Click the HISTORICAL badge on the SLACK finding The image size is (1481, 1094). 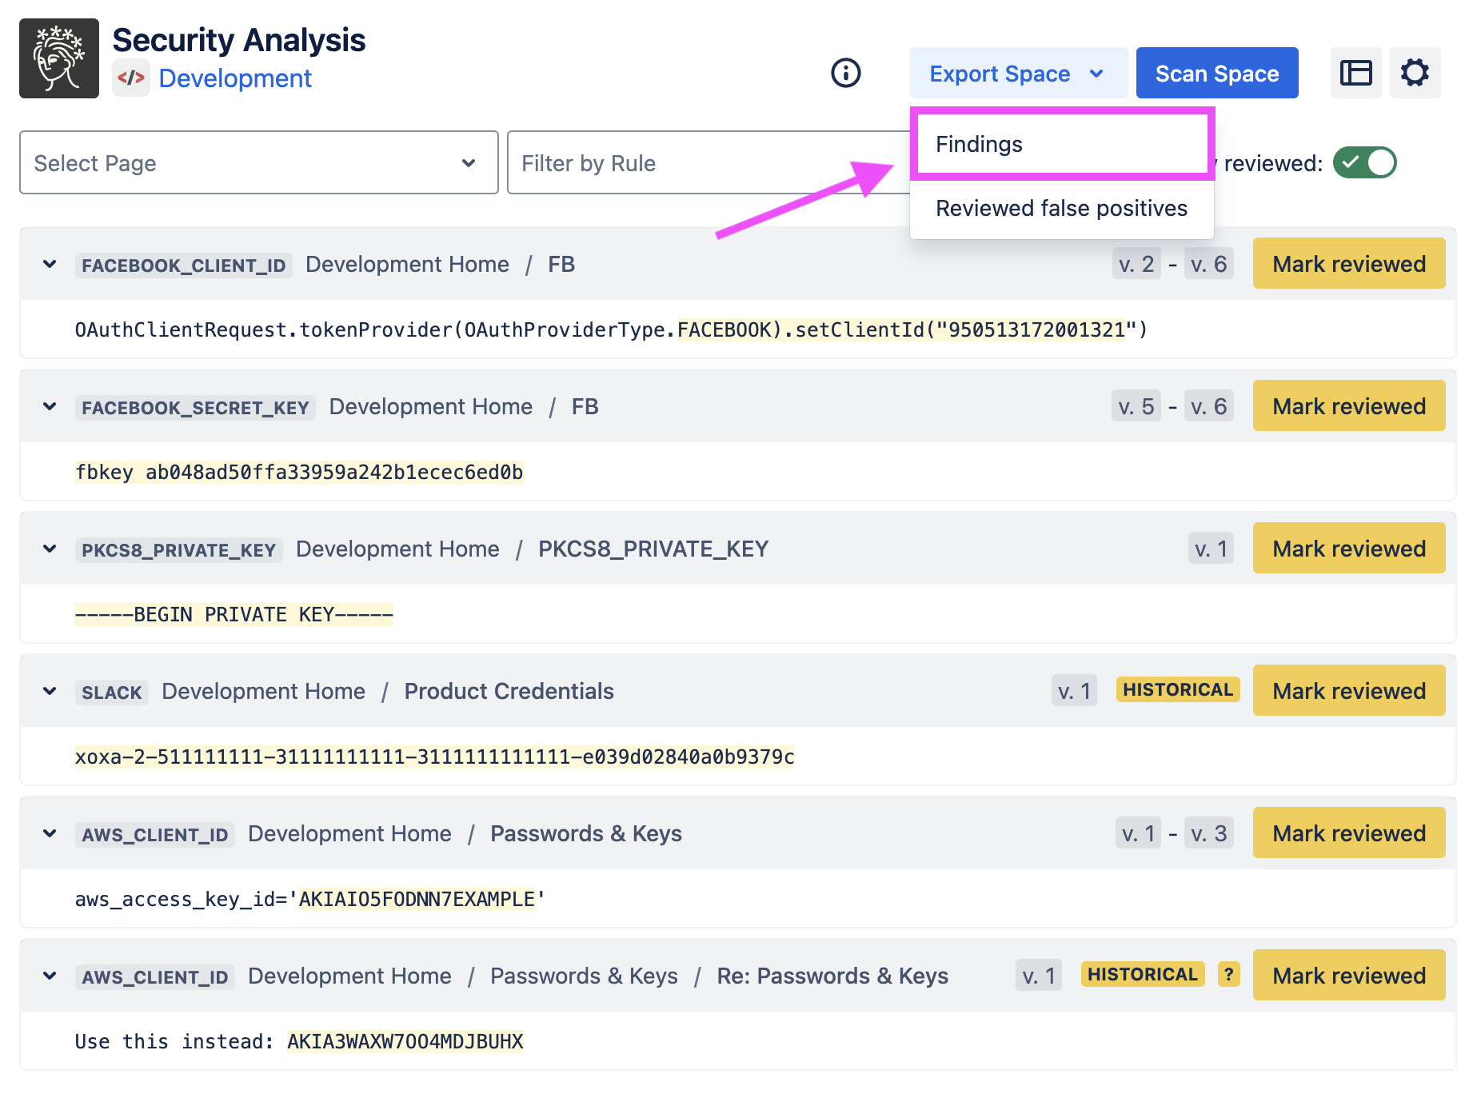tap(1177, 689)
